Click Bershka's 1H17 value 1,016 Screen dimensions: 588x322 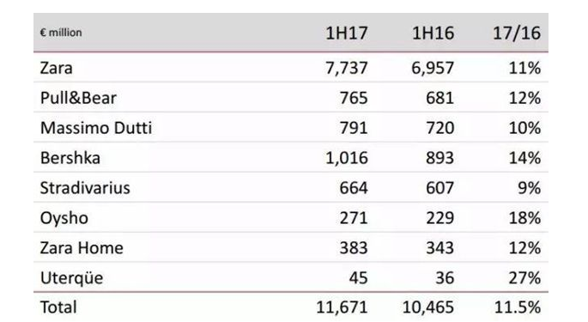pos(347,158)
